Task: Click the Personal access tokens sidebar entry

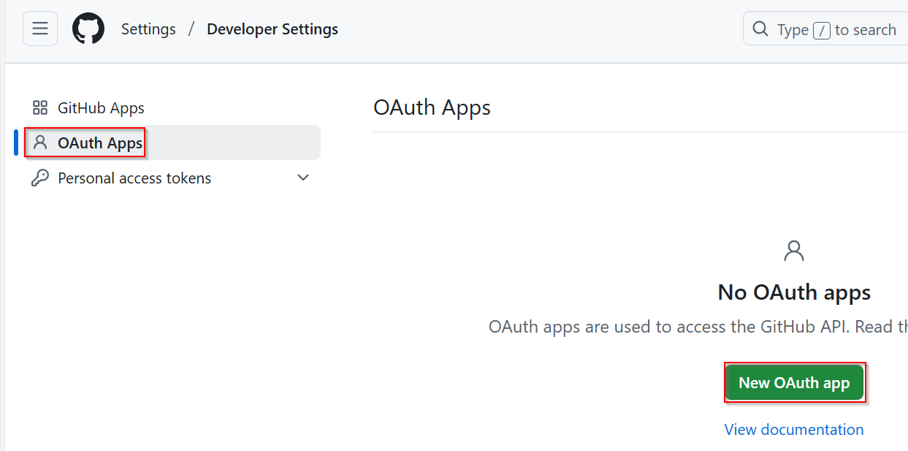Action: tap(134, 178)
